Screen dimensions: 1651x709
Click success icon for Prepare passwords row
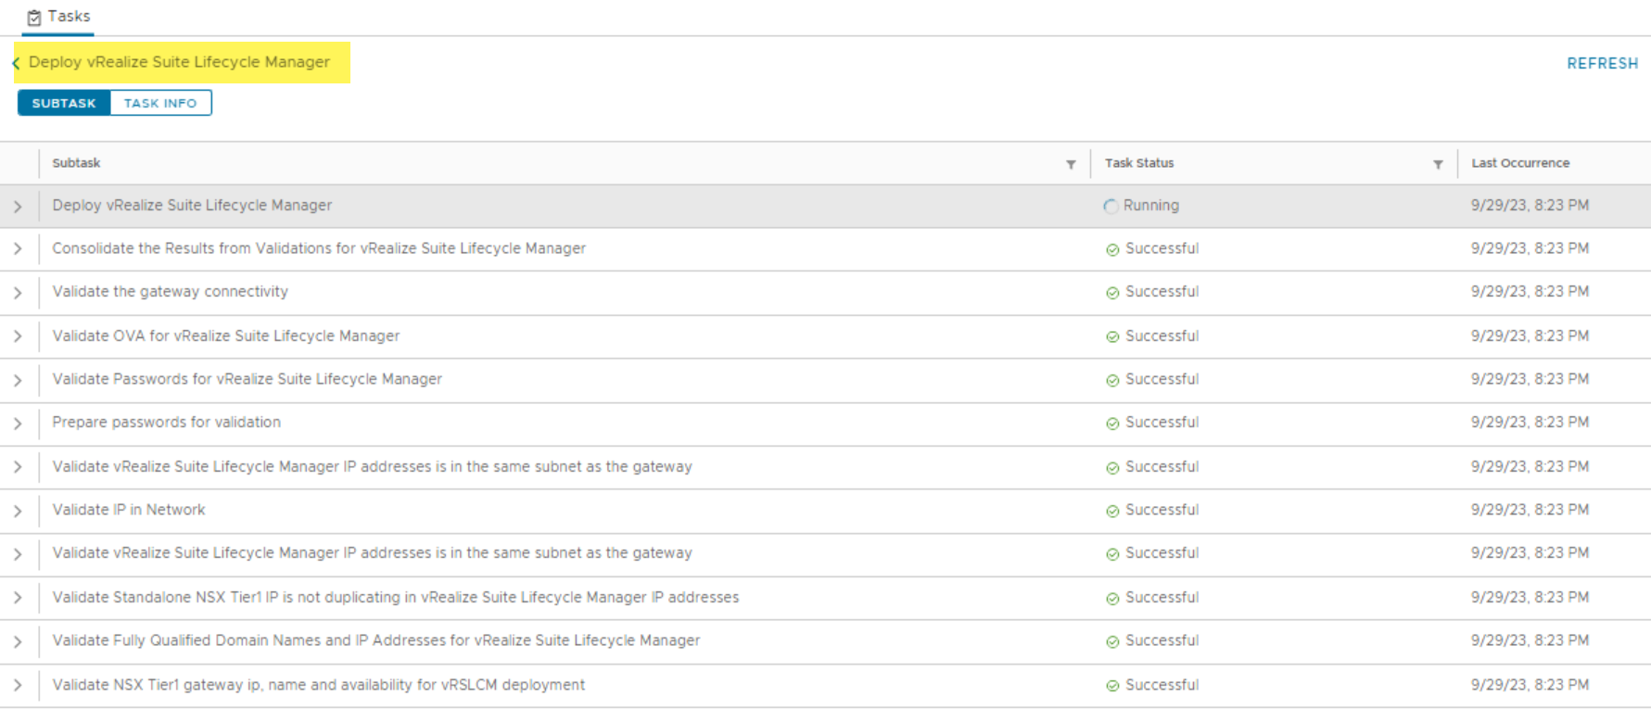click(1112, 424)
